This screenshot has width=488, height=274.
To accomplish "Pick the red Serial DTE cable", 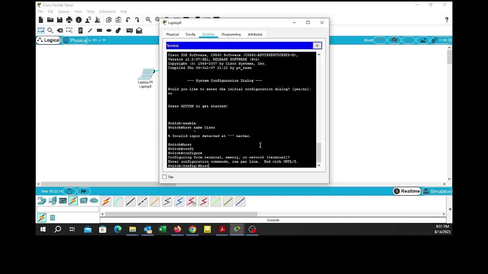I will (x=204, y=202).
